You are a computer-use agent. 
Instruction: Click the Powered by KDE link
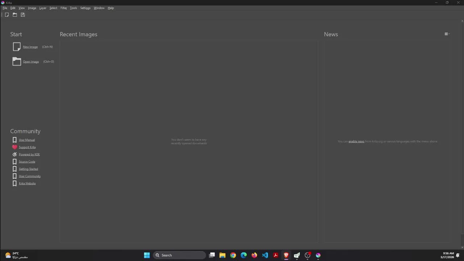tap(29, 154)
